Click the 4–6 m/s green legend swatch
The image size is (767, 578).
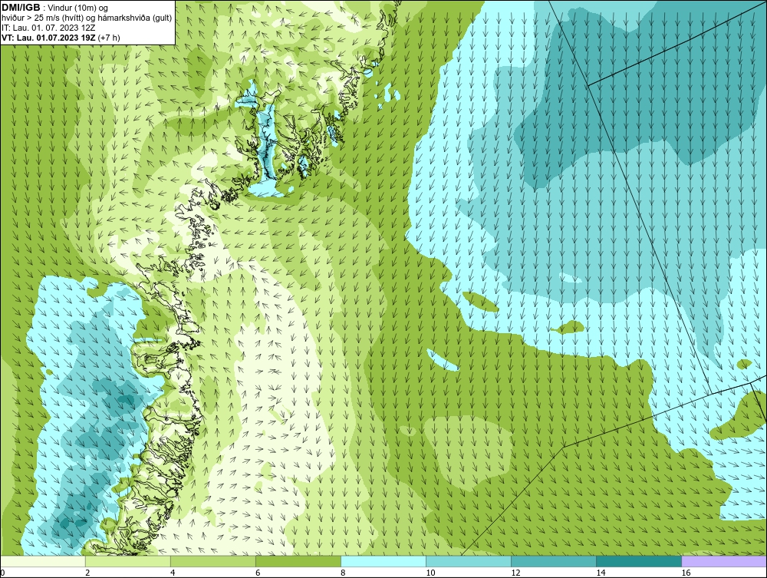click(x=213, y=561)
